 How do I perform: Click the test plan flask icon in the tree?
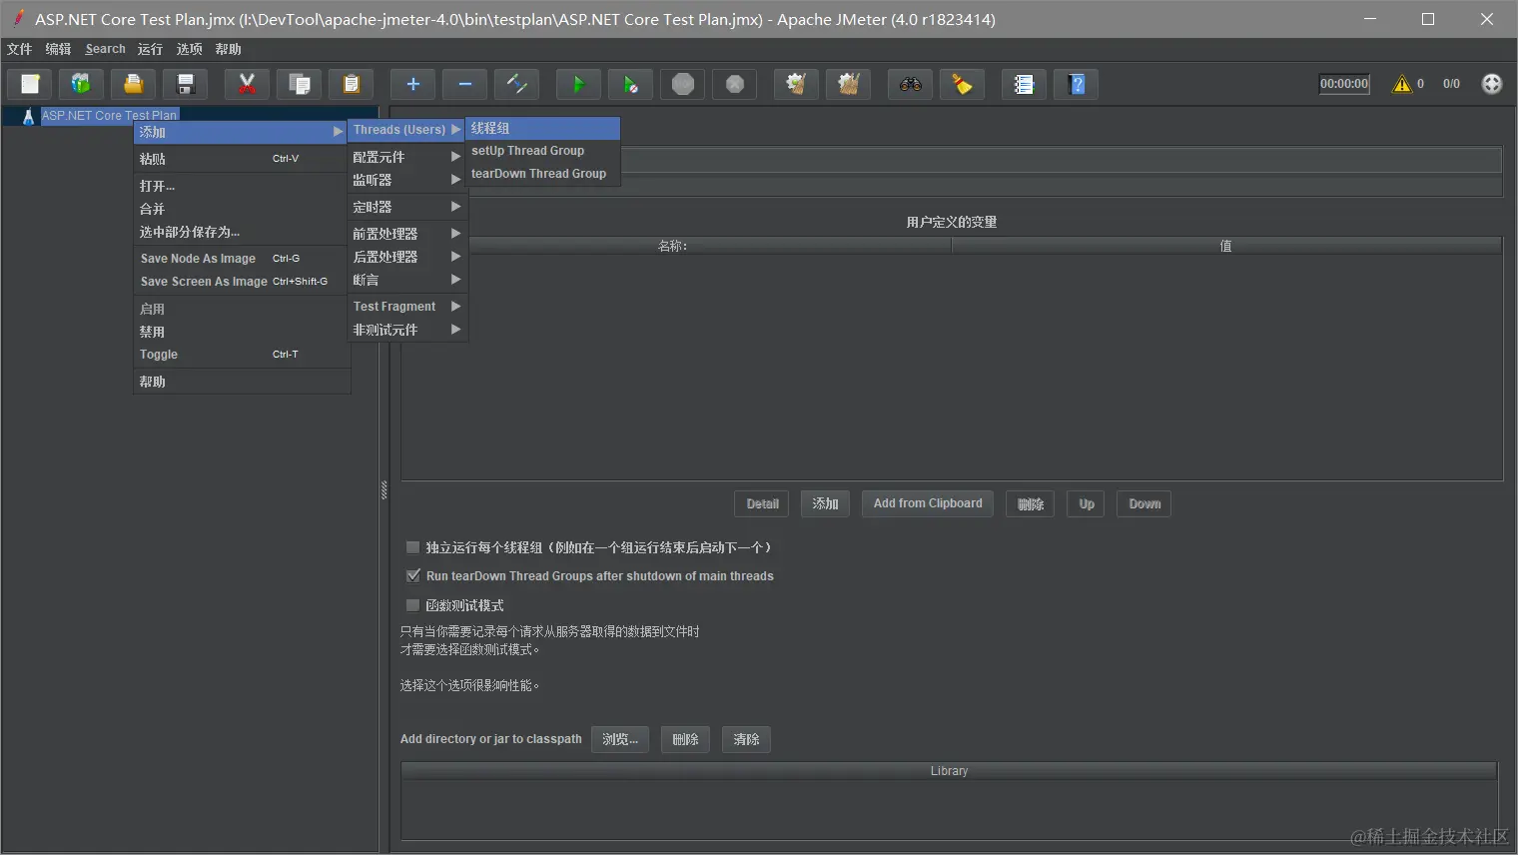point(28,116)
